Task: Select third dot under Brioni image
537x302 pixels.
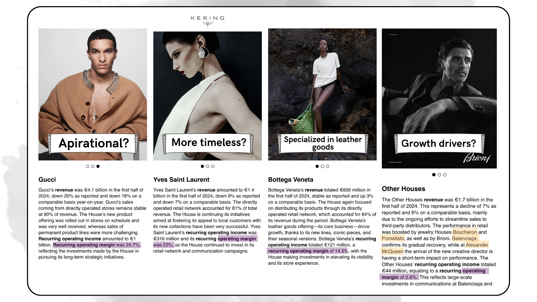Action: (x=445, y=175)
